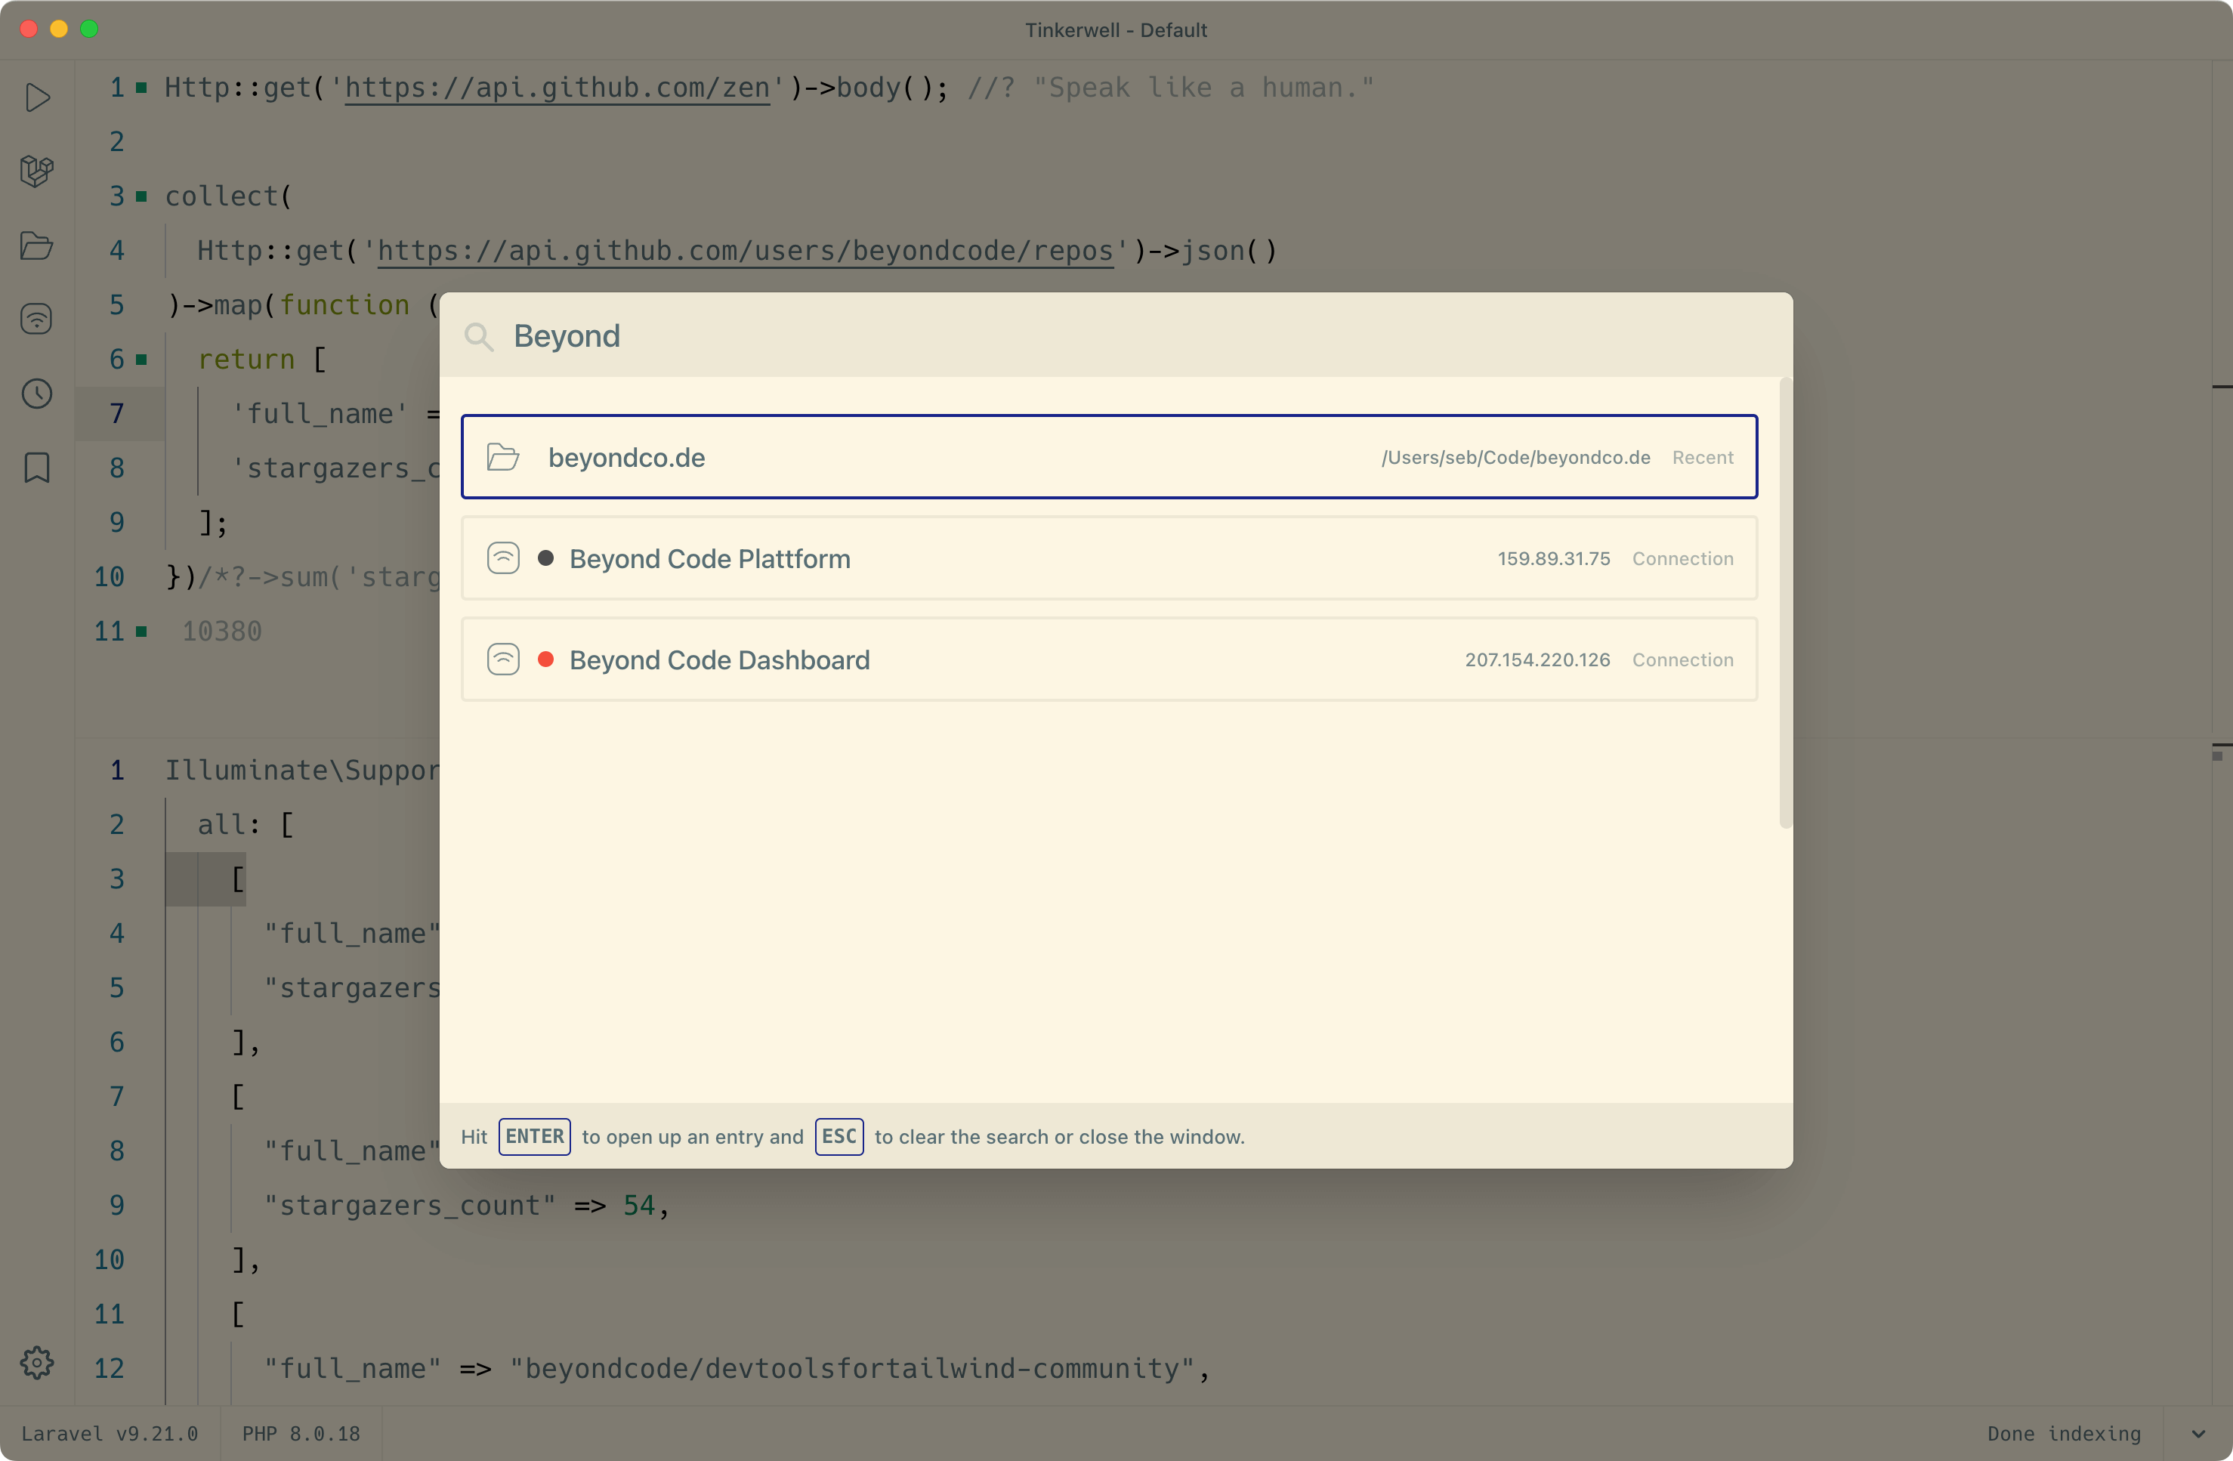Click the collect( code on line 3
2233x1461 pixels.
pyautogui.click(x=229, y=196)
